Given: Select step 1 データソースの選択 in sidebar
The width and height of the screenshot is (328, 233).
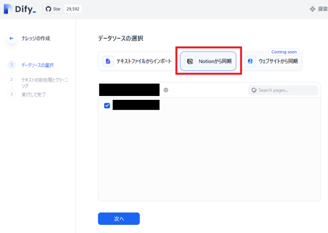Looking at the screenshot, I should pyautogui.click(x=38, y=65).
